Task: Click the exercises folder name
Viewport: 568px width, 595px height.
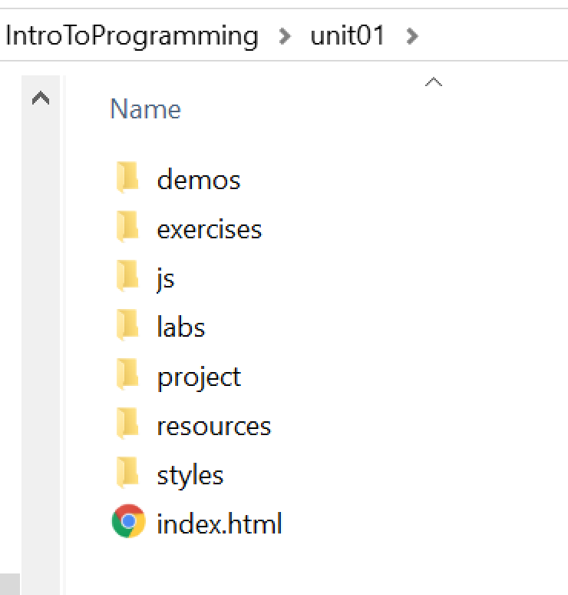Action: [210, 229]
